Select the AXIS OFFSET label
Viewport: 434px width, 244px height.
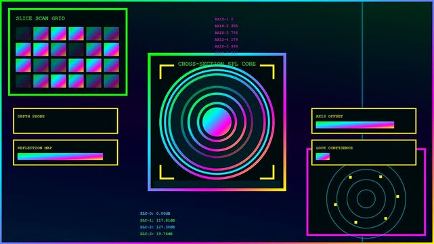coord(329,117)
